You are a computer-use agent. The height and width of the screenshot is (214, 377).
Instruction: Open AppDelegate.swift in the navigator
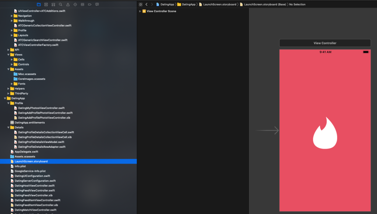(26, 151)
